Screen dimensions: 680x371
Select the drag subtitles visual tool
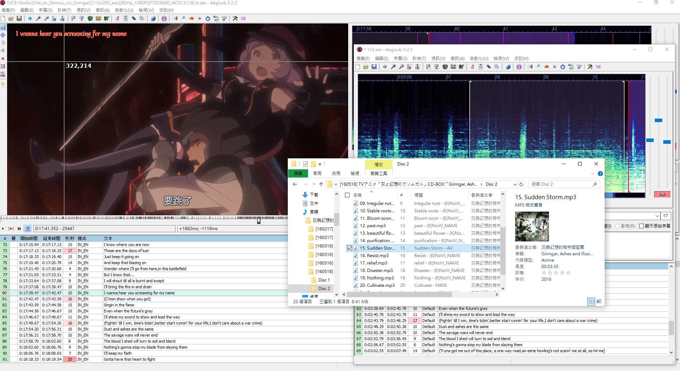3,35
